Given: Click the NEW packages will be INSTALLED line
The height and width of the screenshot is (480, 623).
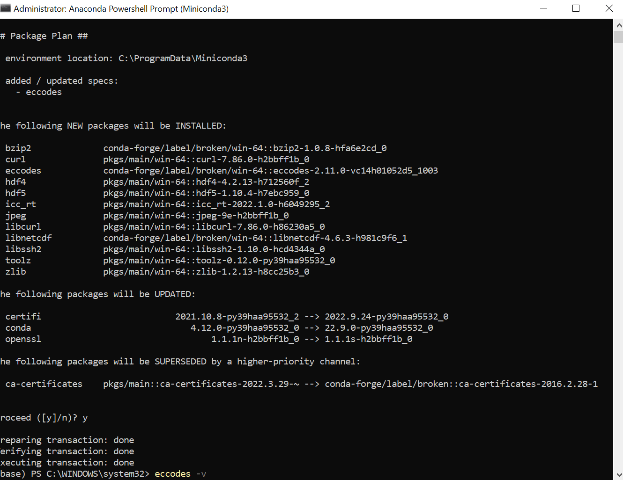Looking at the screenshot, I should pos(113,126).
